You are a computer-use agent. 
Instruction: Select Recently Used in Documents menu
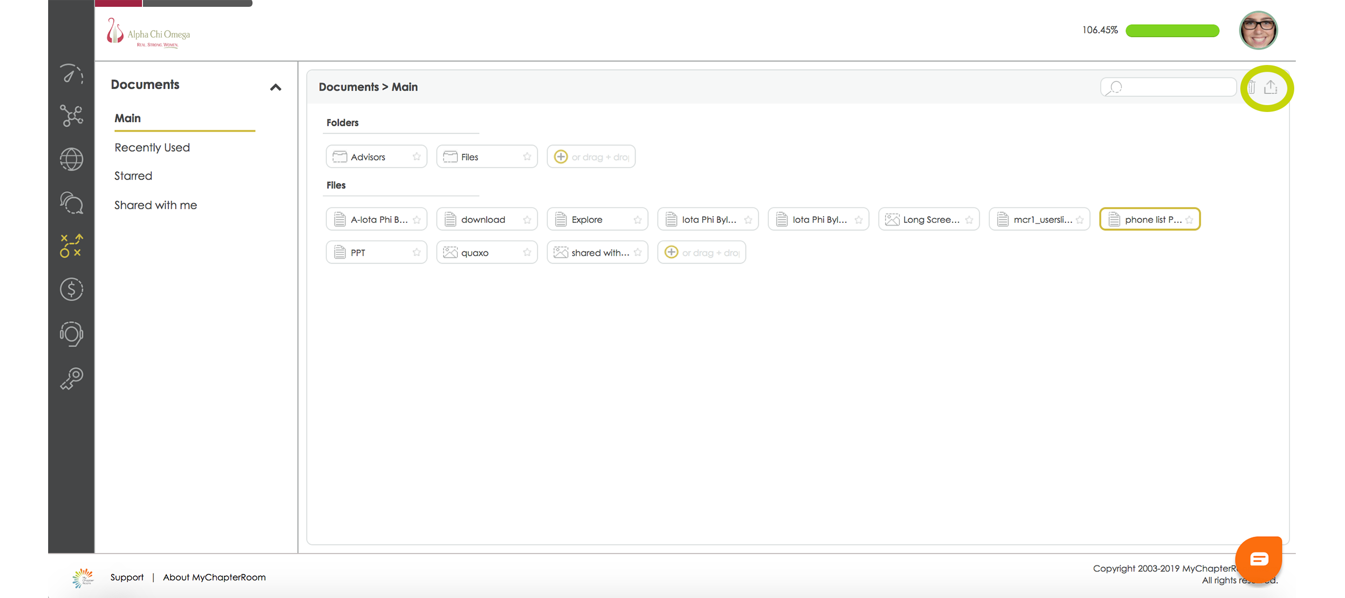[152, 147]
